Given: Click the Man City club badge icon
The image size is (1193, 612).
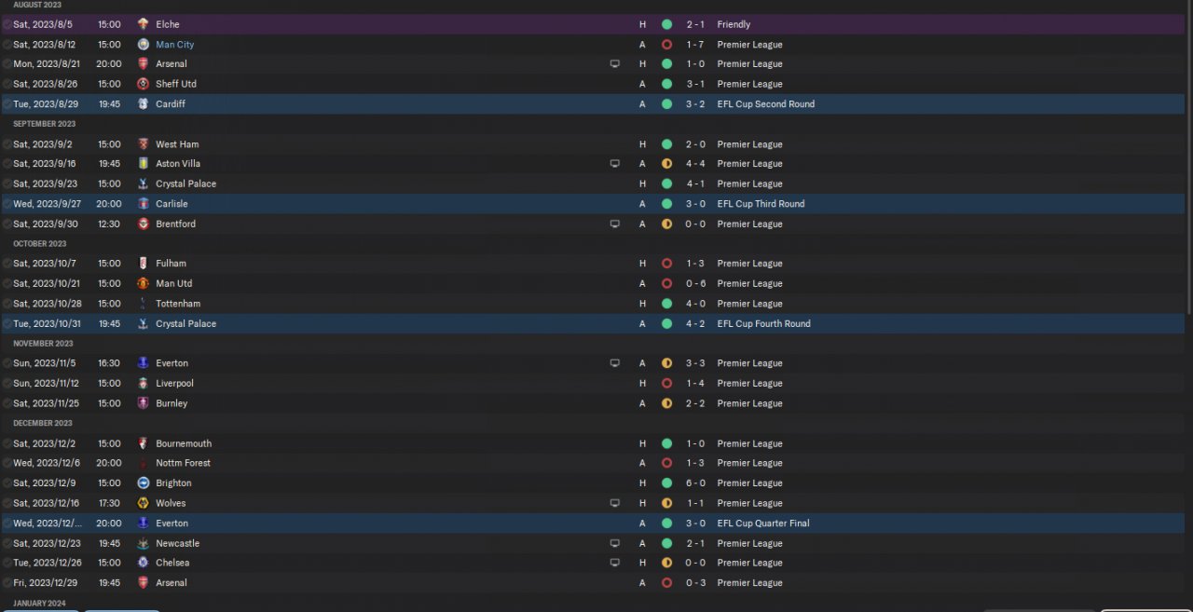Looking at the screenshot, I should pos(143,45).
